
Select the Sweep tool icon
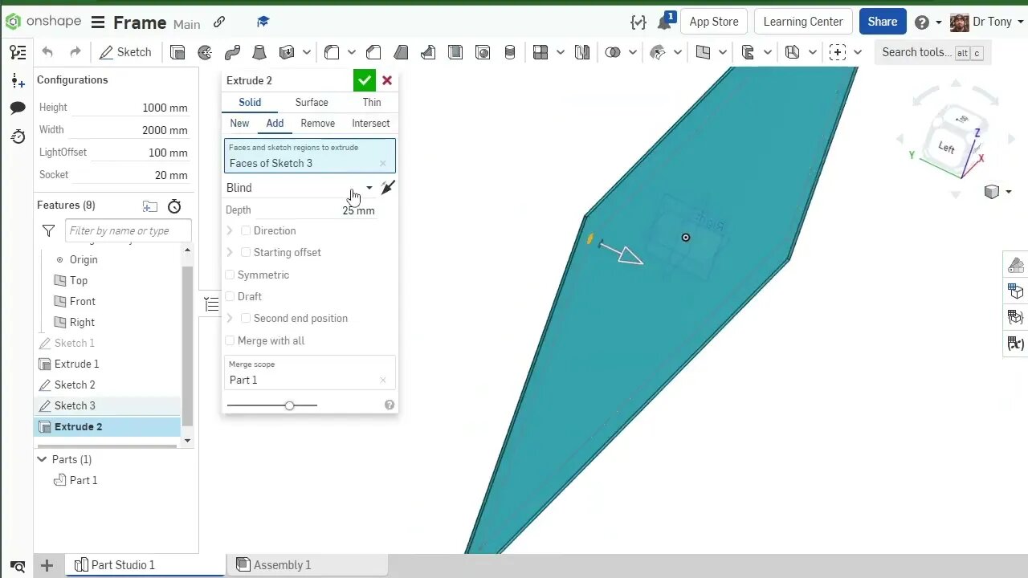232,52
